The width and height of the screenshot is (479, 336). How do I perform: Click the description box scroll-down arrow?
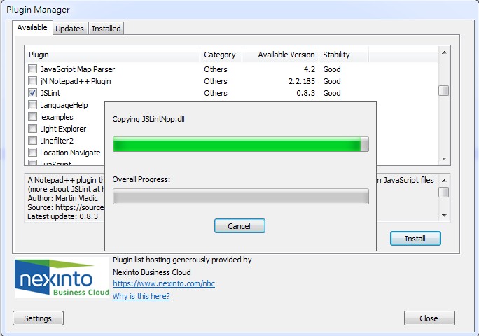444,216
